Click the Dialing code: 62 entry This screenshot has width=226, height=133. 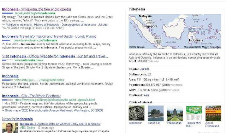140,74
